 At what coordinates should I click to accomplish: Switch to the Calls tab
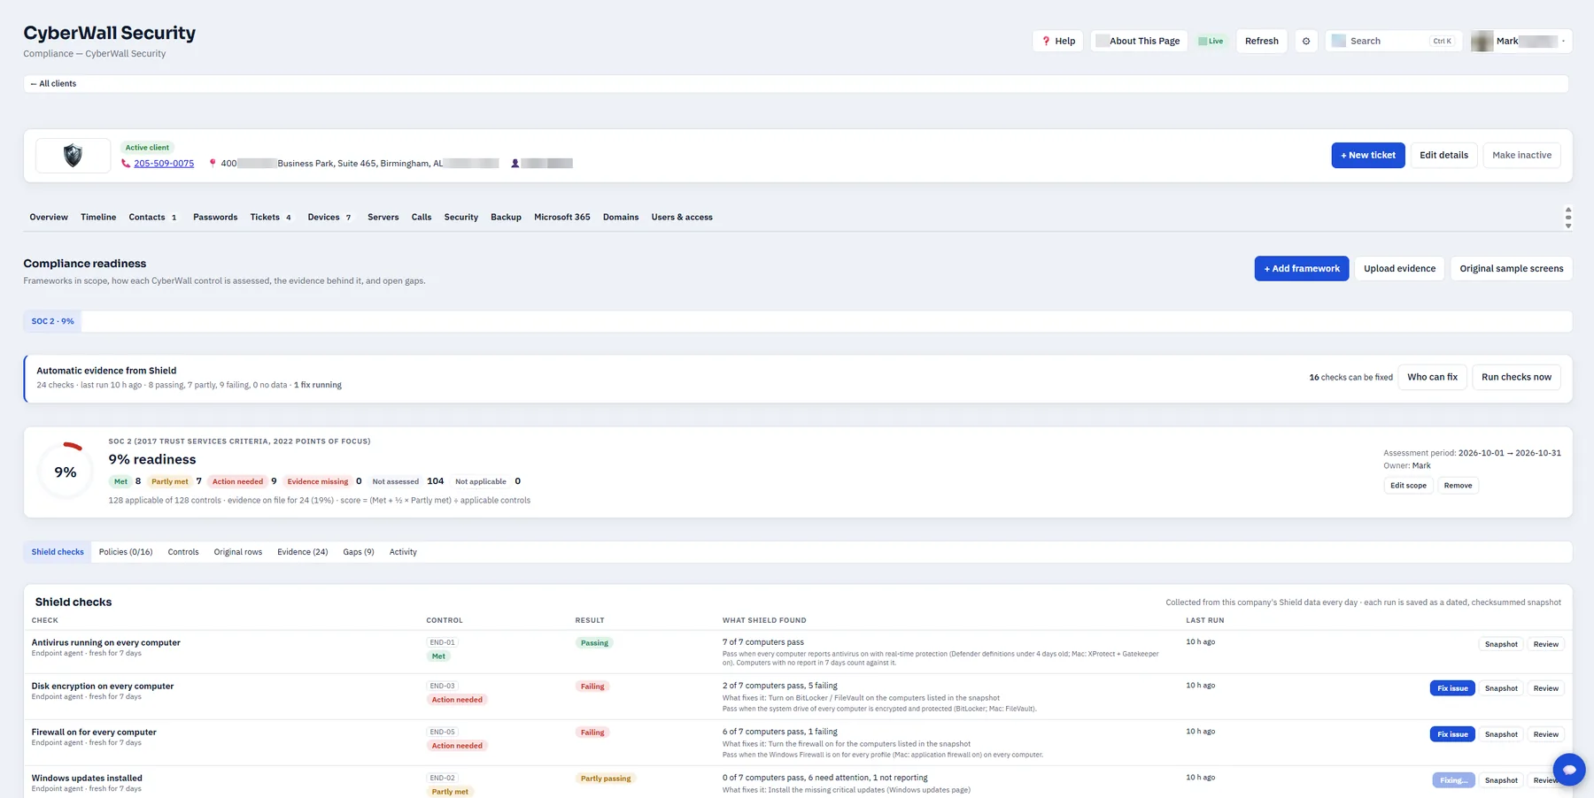click(422, 218)
